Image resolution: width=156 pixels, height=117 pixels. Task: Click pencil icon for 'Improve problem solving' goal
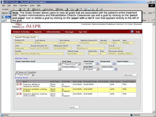pos(17,89)
